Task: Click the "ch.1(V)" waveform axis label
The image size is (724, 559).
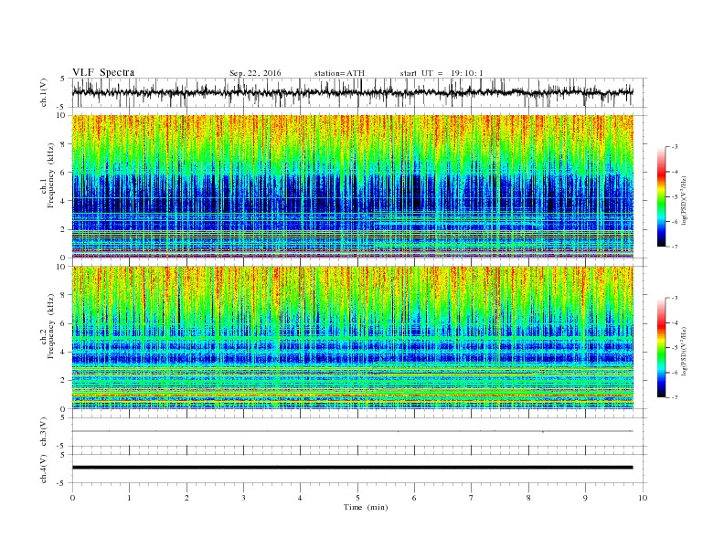Action: pos(44,92)
